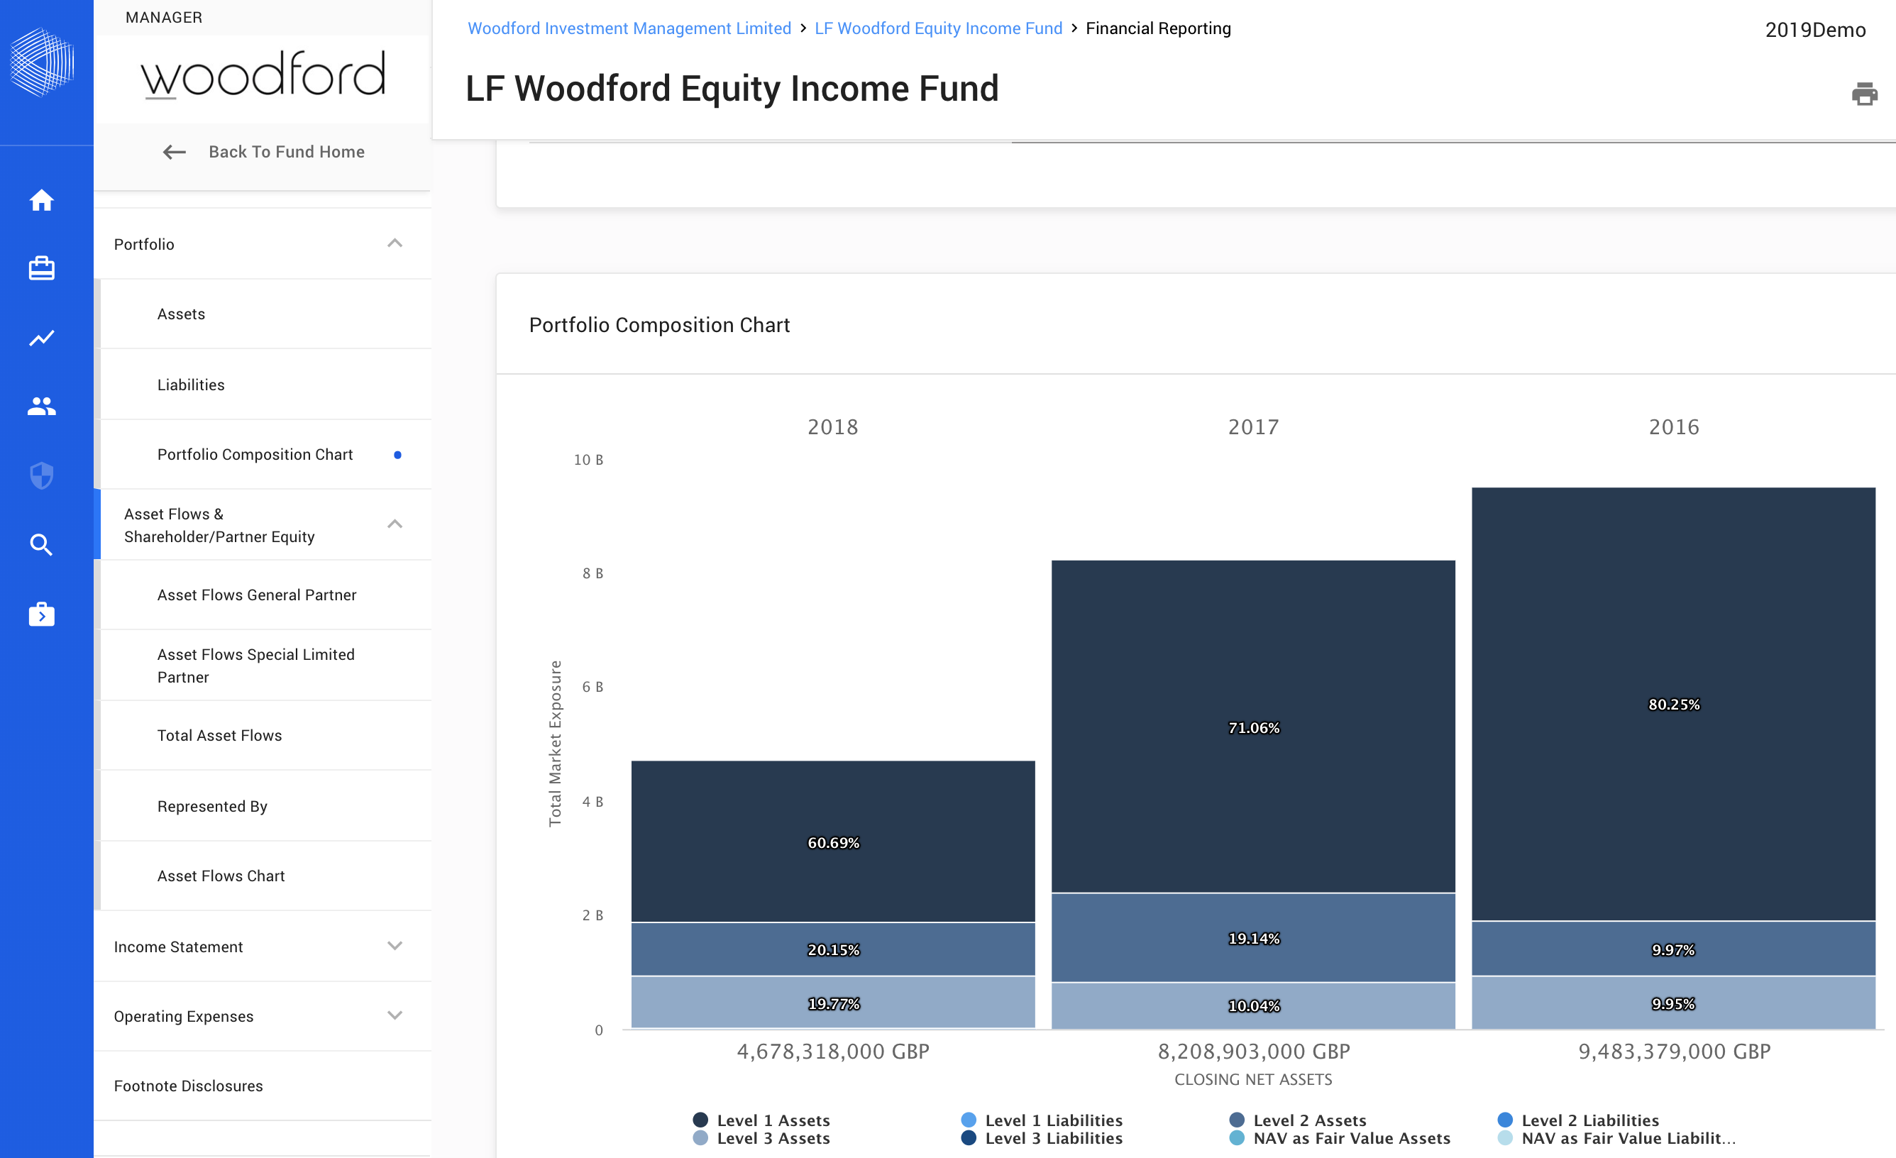Open the trend line analytics icon
This screenshot has width=1896, height=1158.
42,338
